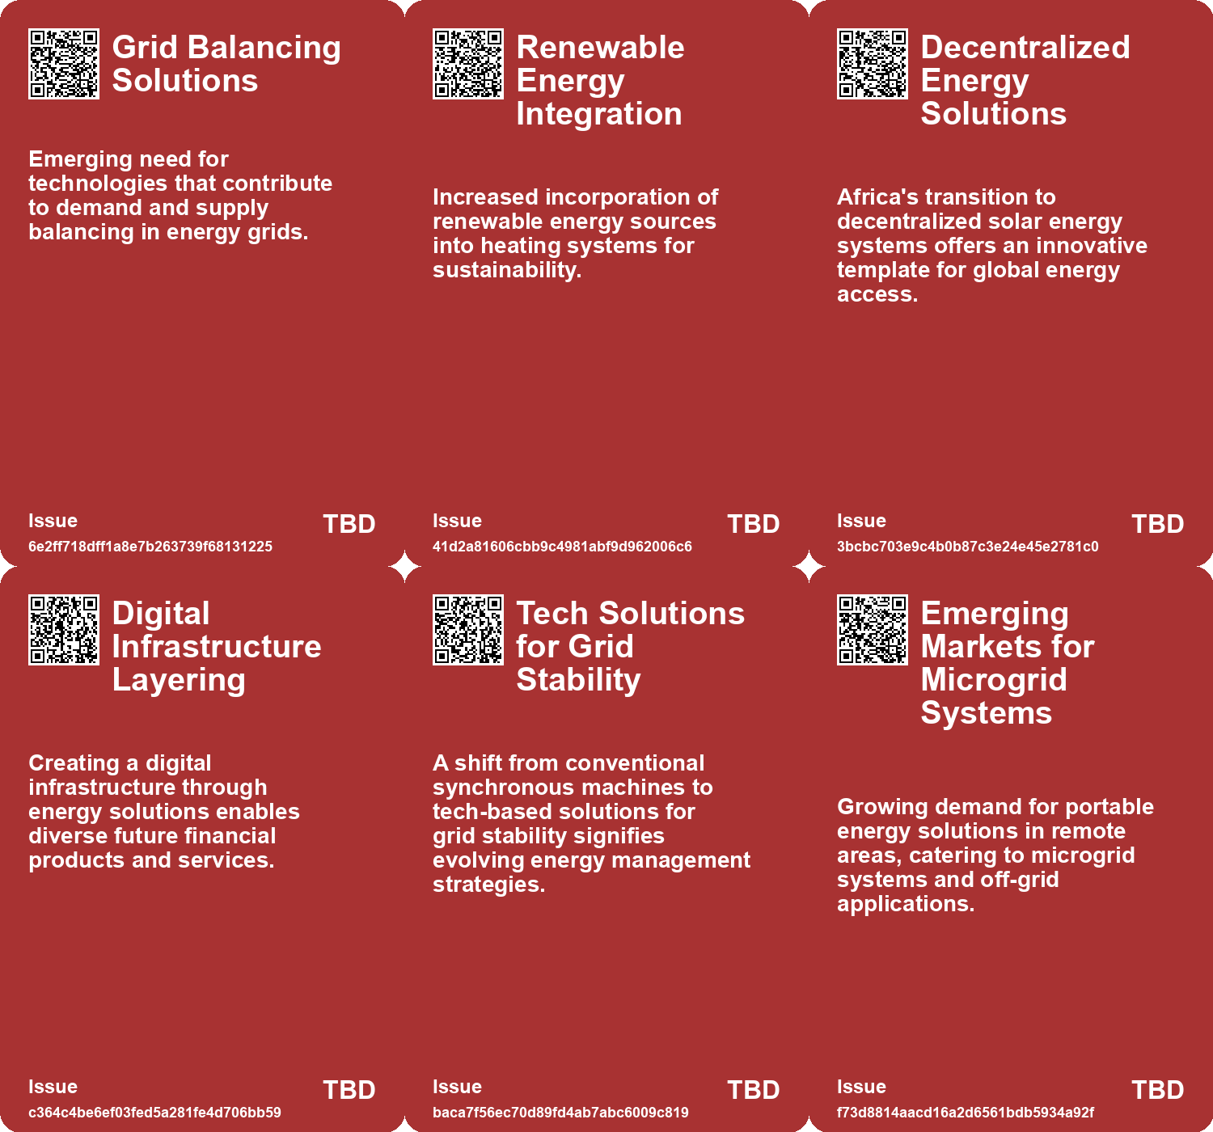Select the ID hash starting with 6e2ff718
The width and height of the screenshot is (1213, 1132).
tap(150, 547)
